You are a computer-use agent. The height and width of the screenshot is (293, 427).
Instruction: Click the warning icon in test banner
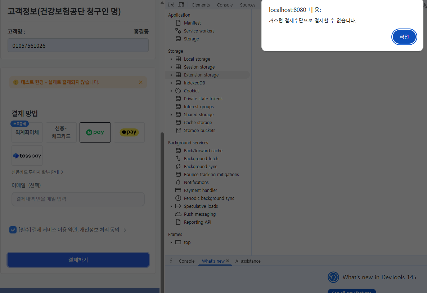pyautogui.click(x=16, y=82)
